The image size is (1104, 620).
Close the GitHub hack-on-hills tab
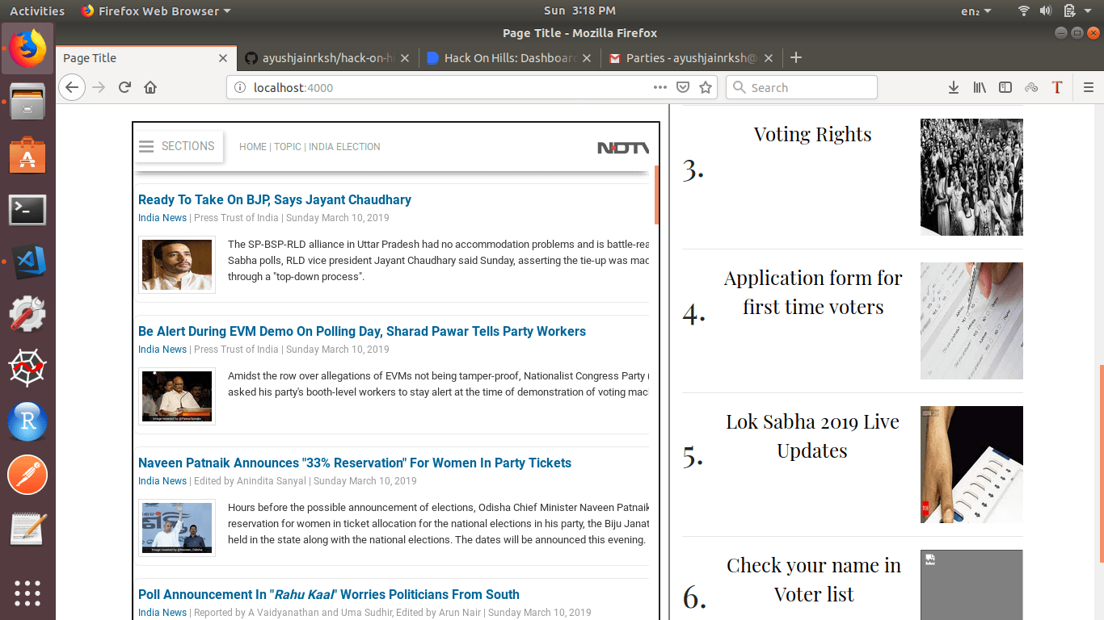[x=405, y=58]
